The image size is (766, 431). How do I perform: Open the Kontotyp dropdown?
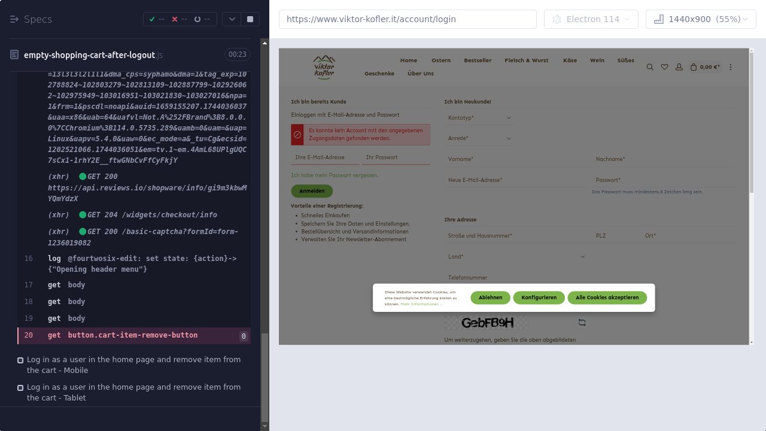[479, 118]
